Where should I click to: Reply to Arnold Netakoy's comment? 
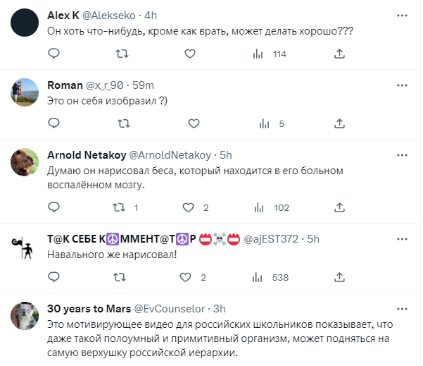click(53, 208)
